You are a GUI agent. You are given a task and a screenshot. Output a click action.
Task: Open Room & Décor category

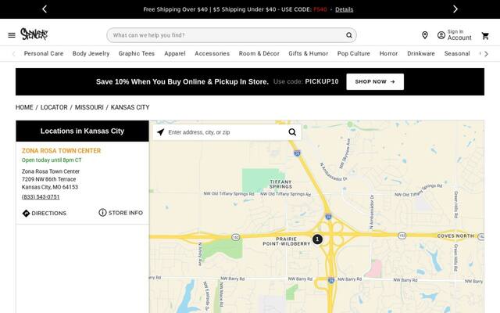259,54
